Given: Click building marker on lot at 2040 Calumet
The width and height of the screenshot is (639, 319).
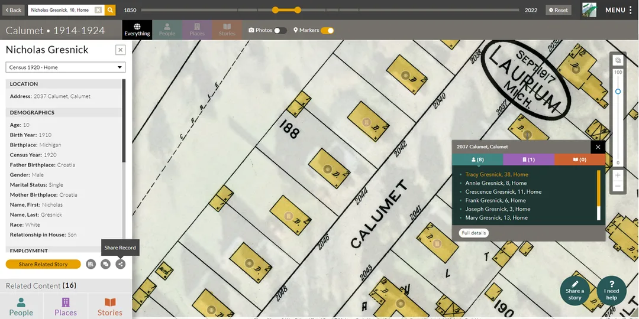Looking at the screenshot, I should click(405, 75).
